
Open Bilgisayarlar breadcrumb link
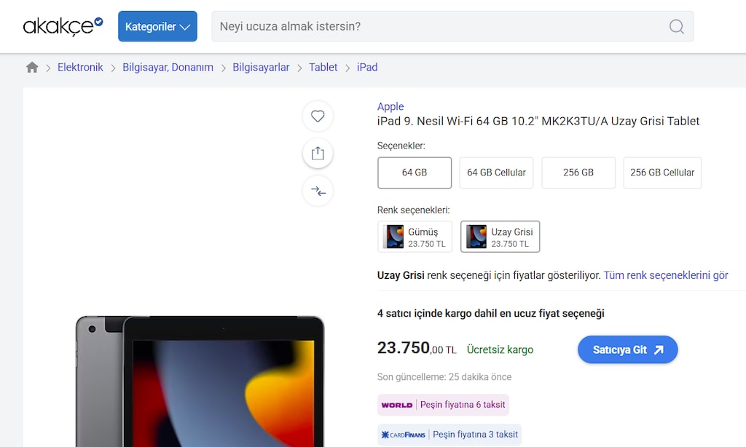pos(261,68)
